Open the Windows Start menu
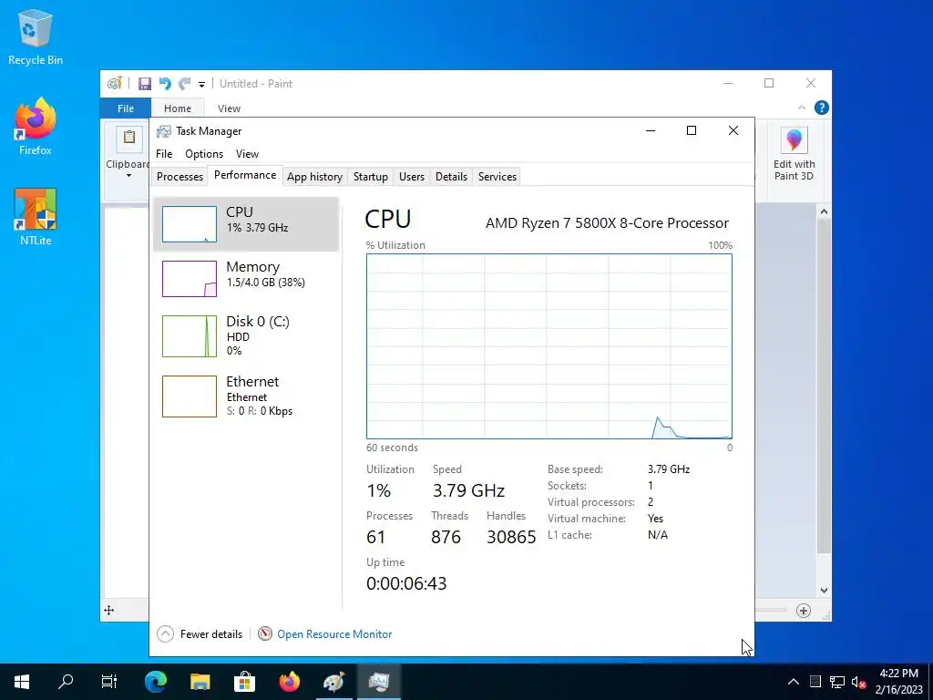The image size is (933, 700). click(22, 682)
